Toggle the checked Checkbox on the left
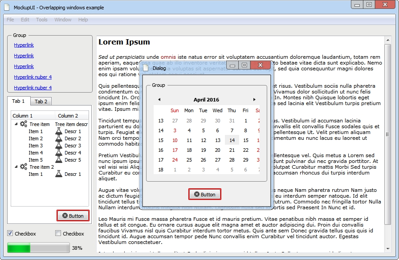The width and height of the screenshot is (399, 260). click(10, 233)
